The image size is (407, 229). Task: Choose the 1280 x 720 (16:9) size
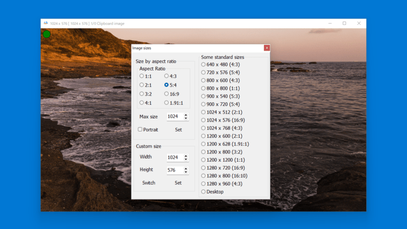(x=223, y=168)
